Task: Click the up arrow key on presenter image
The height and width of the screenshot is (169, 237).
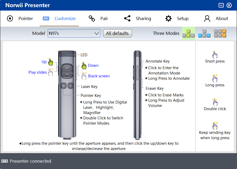Action: [x=67, y=68]
